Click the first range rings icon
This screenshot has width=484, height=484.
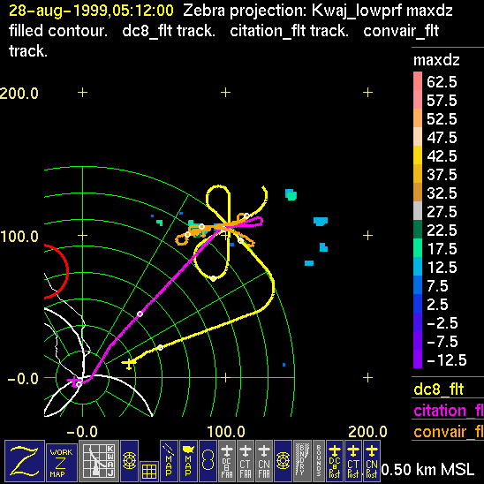129,461
